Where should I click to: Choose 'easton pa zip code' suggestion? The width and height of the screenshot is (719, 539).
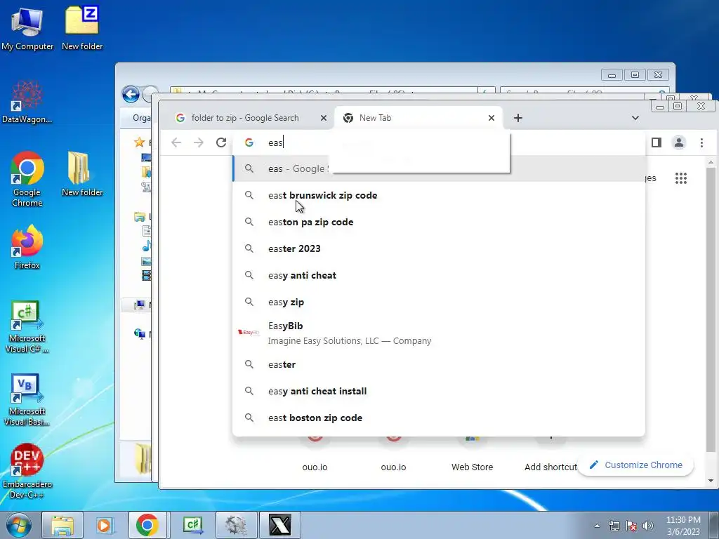439,222
